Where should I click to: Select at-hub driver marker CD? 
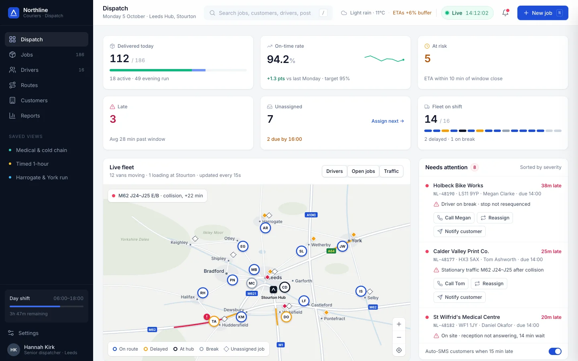(285, 287)
